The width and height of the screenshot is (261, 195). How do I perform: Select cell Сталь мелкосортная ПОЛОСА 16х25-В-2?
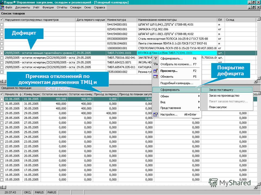[x=177, y=39]
